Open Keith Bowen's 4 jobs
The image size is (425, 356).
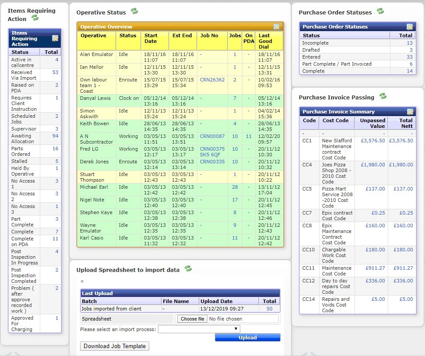[235, 123]
